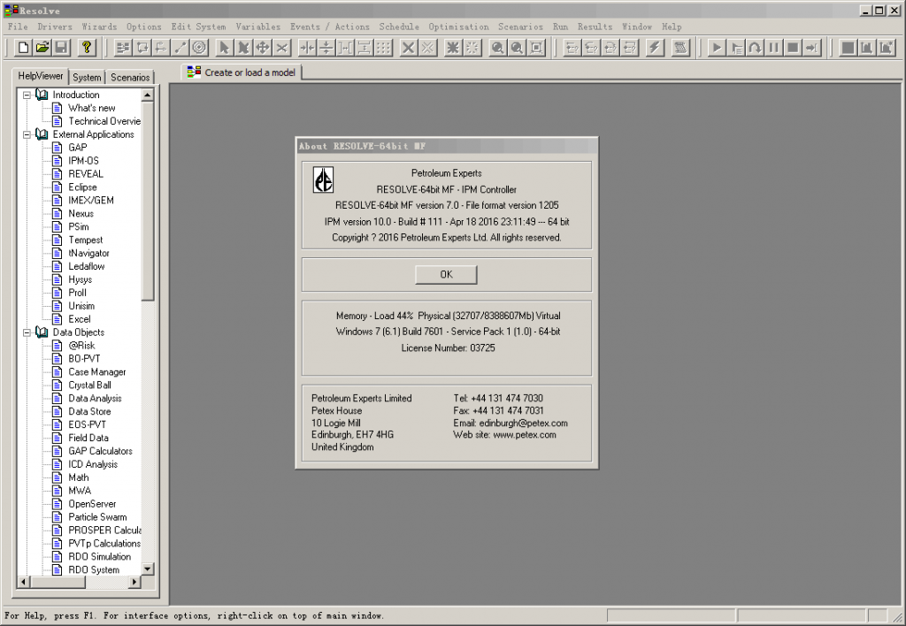This screenshot has height=626, width=906.
Task: Open the Optimisation menu
Action: click(x=459, y=27)
